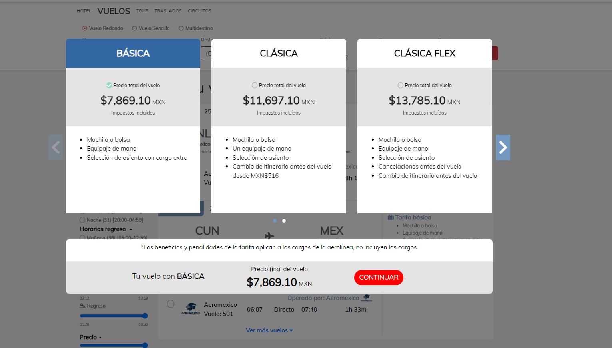The width and height of the screenshot is (612, 348).
Task: Click the landing plane icon beside Regreso
Action: 82,306
